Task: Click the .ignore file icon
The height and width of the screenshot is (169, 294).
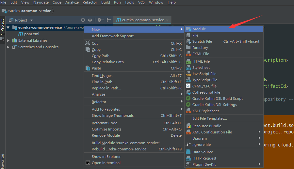Action: [x=188, y=145]
